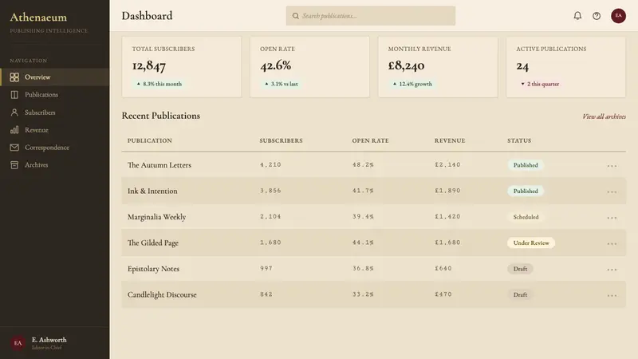Select subscriber count 997
This screenshot has height=359, width=638.
pyautogui.click(x=266, y=268)
